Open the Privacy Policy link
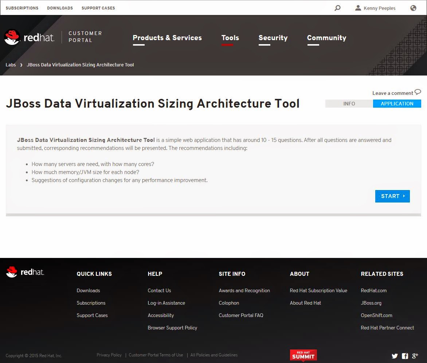The height and width of the screenshot is (363, 427). [x=109, y=355]
